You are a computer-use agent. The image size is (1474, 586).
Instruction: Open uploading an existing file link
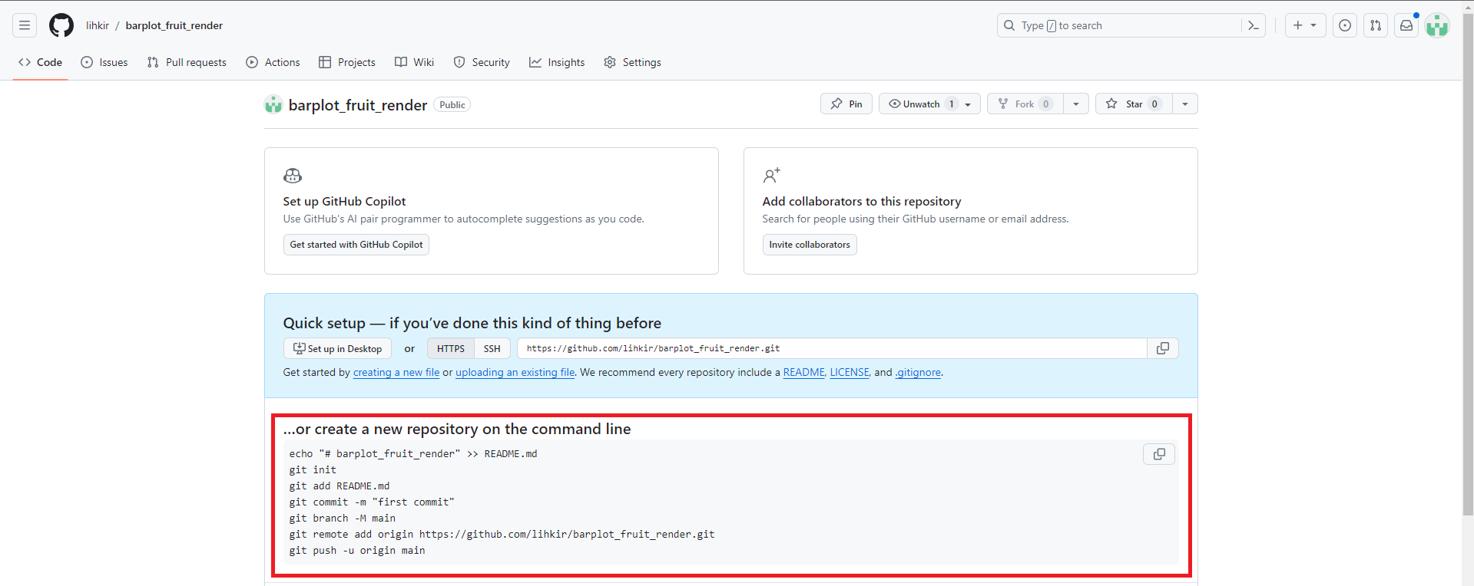[x=515, y=372]
